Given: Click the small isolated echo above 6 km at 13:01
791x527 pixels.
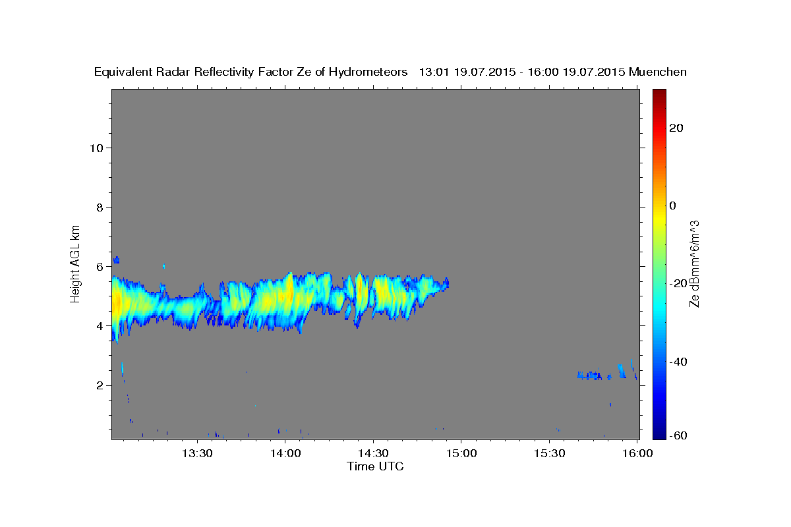Looking at the screenshot, I should (x=117, y=260).
